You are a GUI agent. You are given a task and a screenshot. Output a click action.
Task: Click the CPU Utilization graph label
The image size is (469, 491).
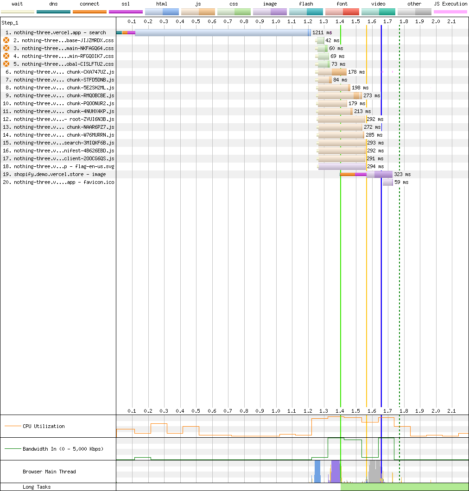click(44, 426)
